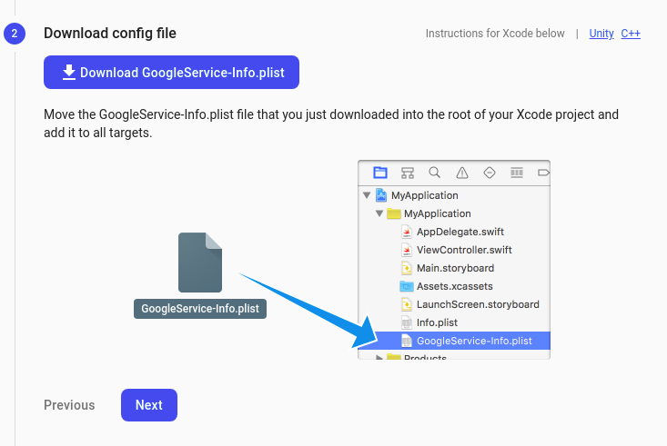Collapse the top MyApplication project triangle
This screenshot has width=667, height=446.
367,195
